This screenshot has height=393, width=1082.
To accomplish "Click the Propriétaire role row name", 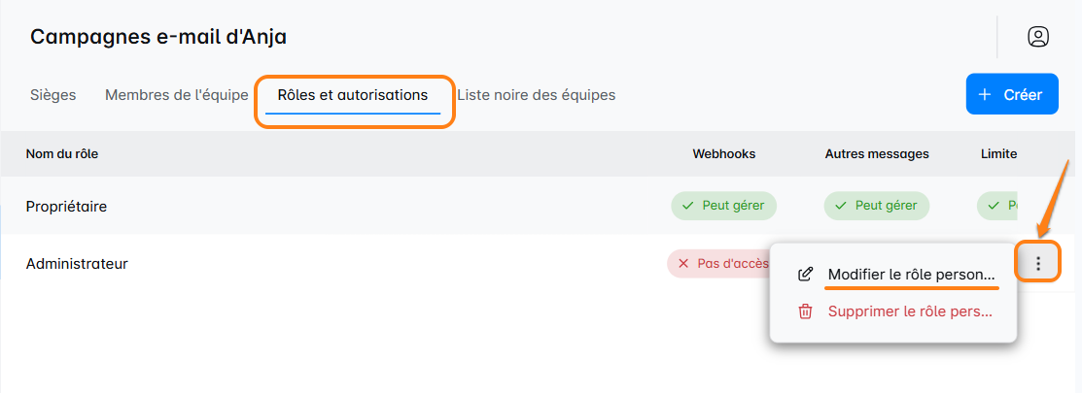I will pos(66,206).
